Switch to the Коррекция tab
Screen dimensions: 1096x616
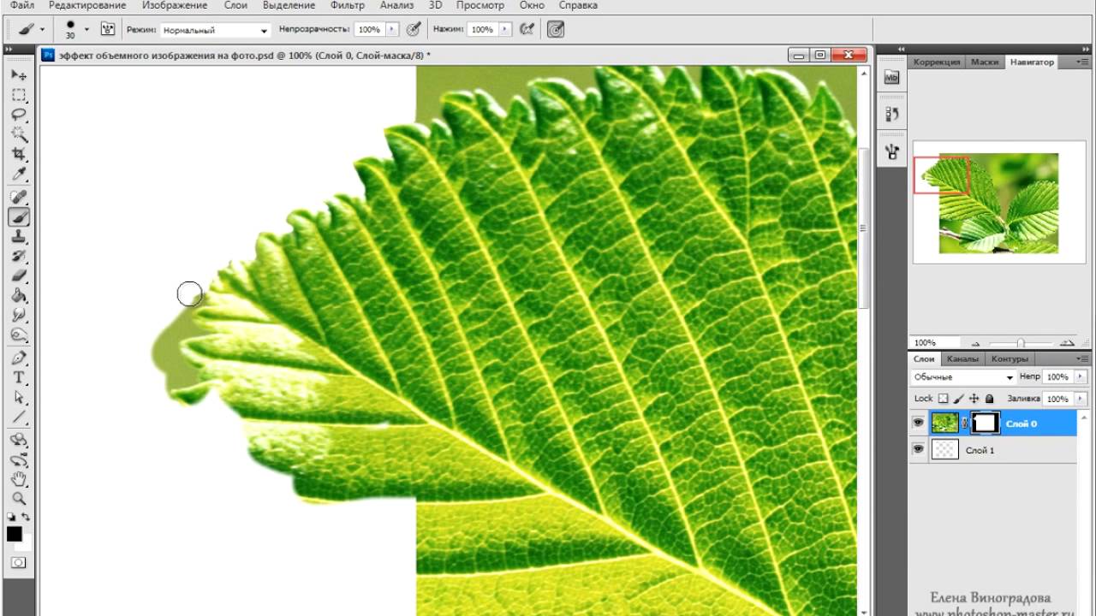coord(937,62)
